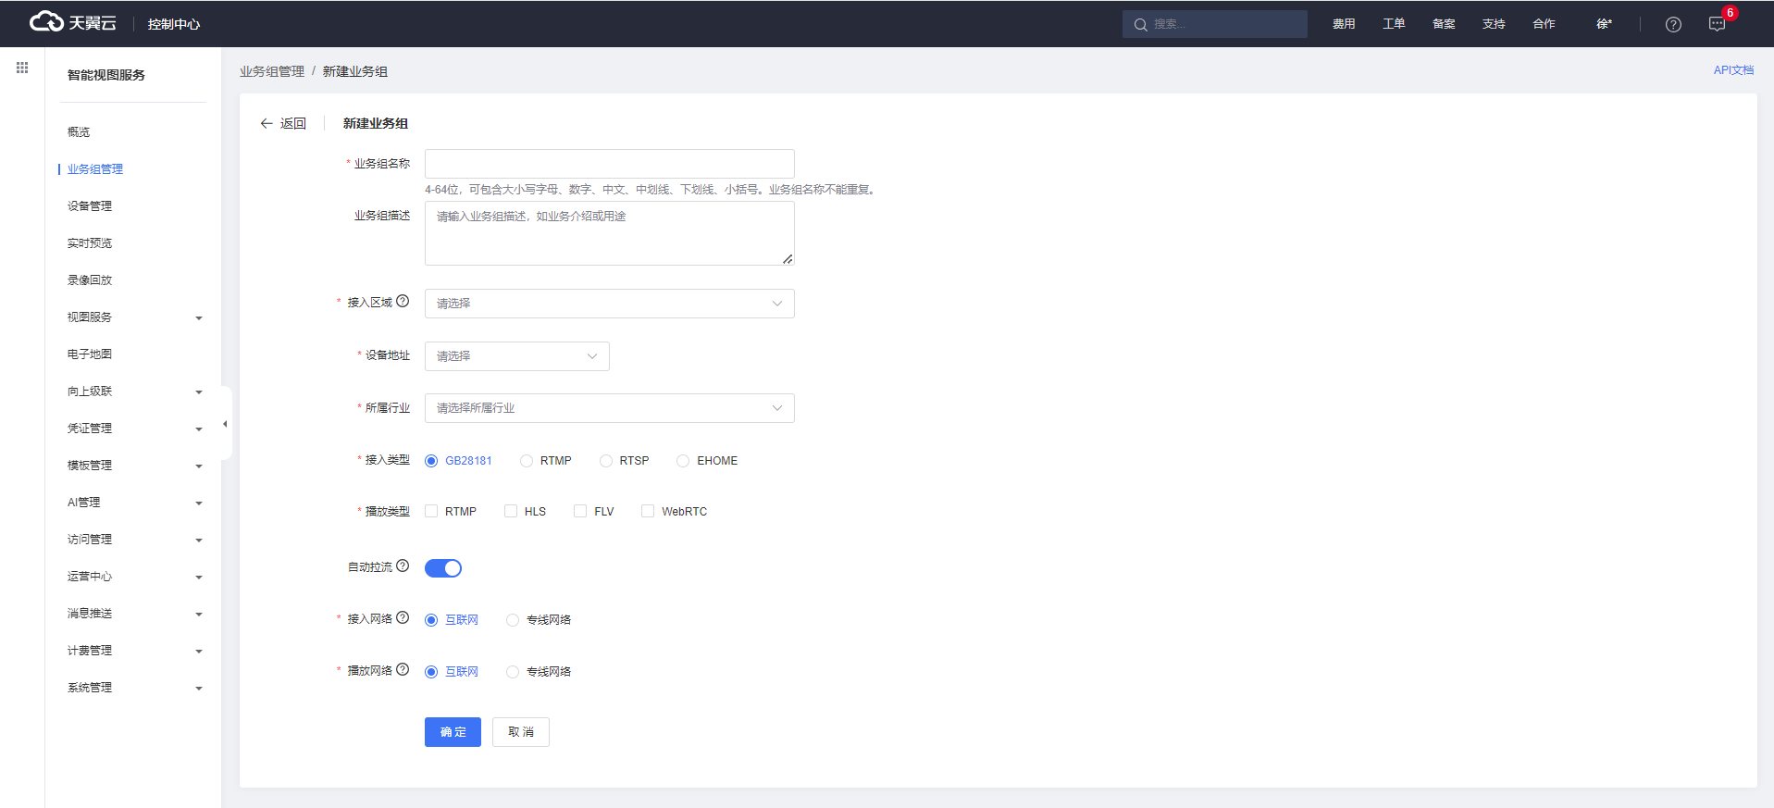The width and height of the screenshot is (1774, 808).
Task: Click the help icon next to 播放网络
Action: pos(403,669)
